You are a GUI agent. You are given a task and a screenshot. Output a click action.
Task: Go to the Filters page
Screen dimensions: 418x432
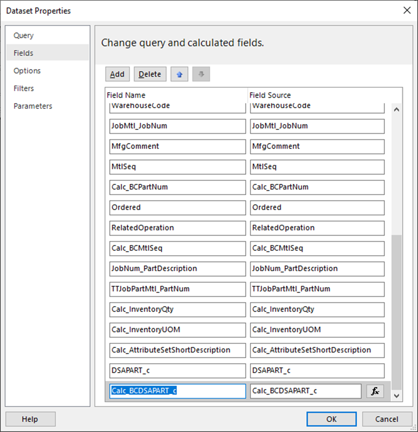pyautogui.click(x=23, y=89)
